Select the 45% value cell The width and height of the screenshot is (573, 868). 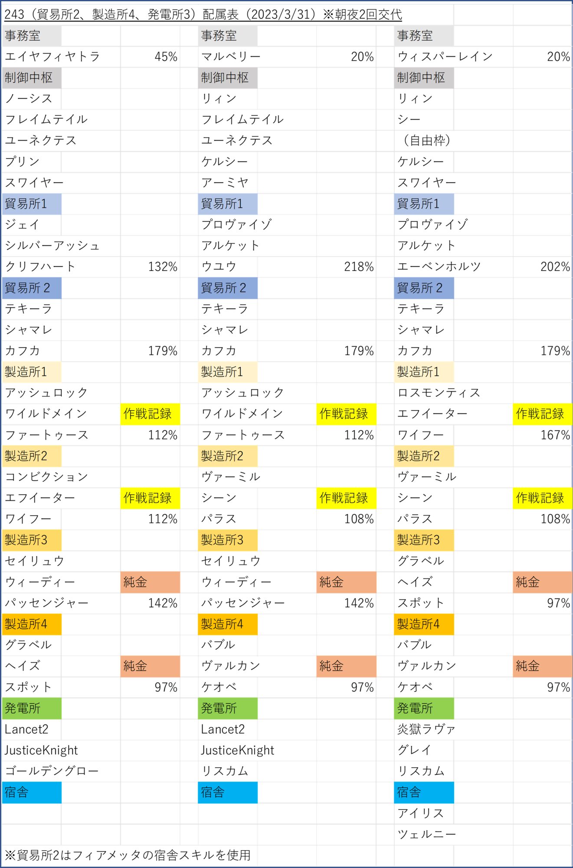pyautogui.click(x=150, y=56)
